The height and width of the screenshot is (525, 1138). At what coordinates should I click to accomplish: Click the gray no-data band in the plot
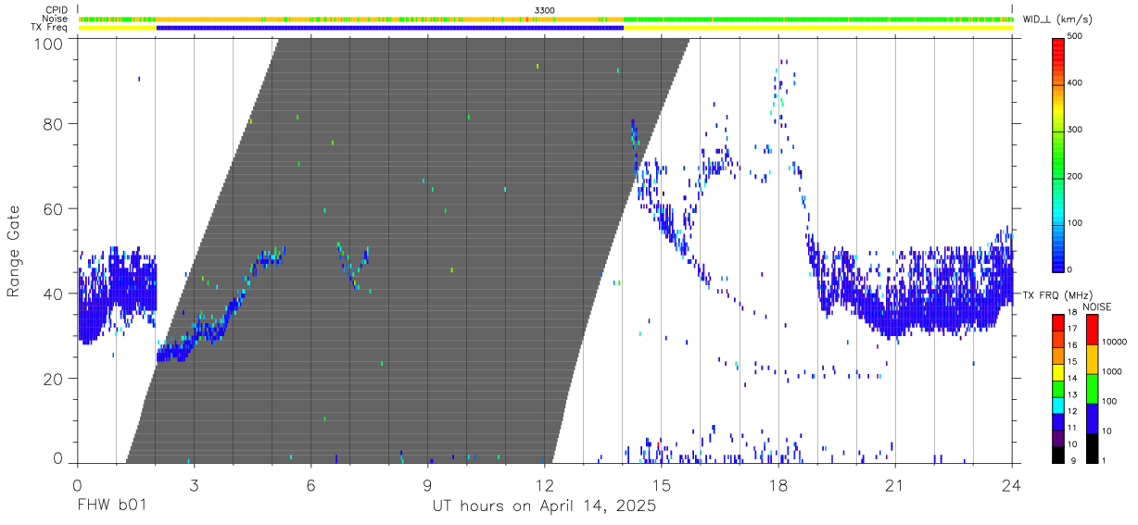(x=408, y=250)
